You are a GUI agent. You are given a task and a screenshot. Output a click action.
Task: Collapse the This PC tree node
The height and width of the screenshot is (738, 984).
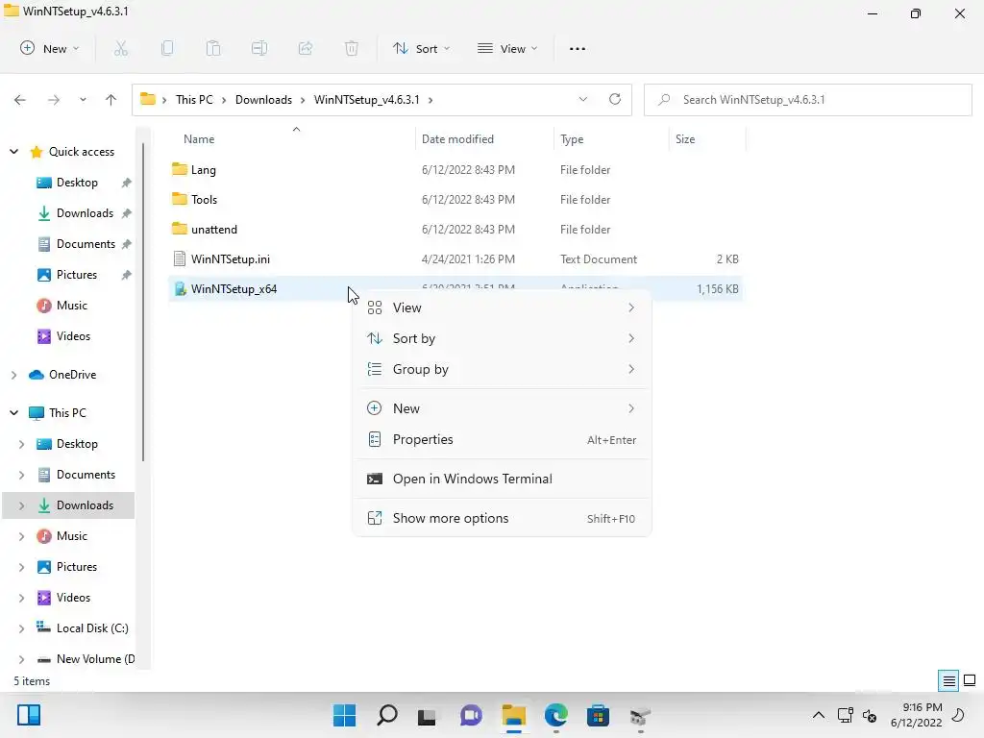point(13,413)
